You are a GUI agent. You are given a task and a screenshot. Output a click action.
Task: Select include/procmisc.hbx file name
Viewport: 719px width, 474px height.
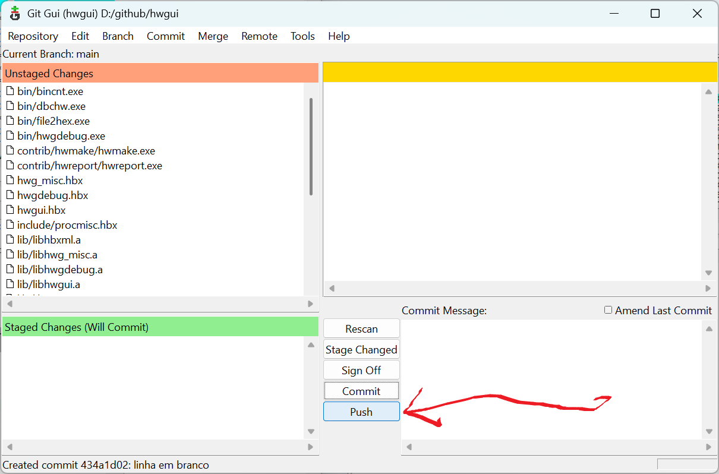[67, 225]
